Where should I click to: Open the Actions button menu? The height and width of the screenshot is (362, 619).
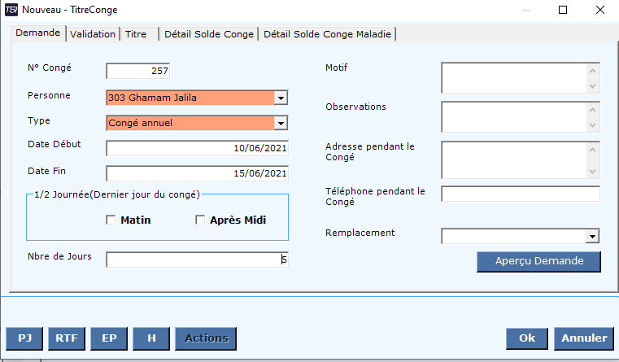pyautogui.click(x=206, y=338)
